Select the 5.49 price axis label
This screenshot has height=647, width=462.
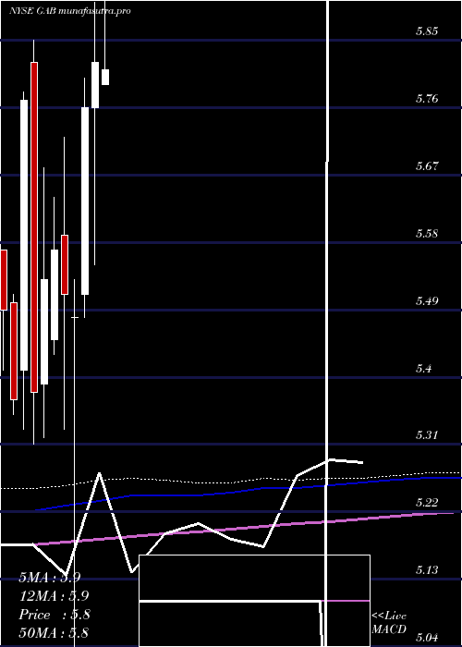click(427, 300)
